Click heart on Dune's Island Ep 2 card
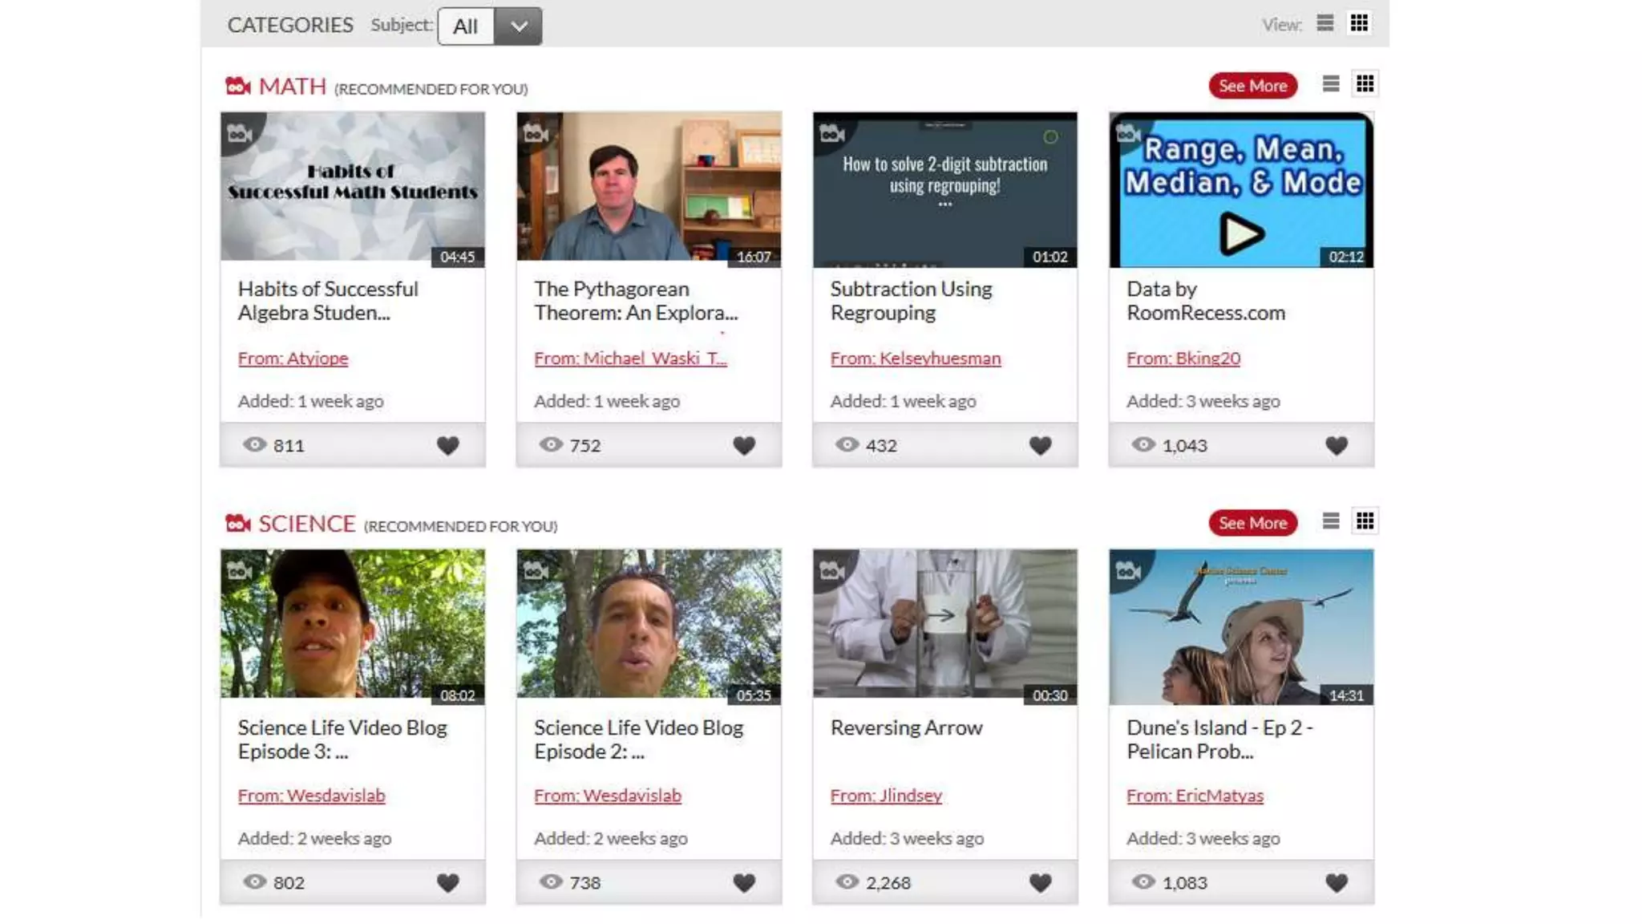Image resolution: width=1642 pixels, height=924 pixels. click(x=1336, y=882)
